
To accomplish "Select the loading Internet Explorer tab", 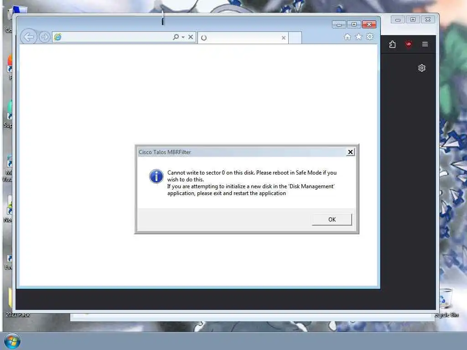I will [243, 38].
